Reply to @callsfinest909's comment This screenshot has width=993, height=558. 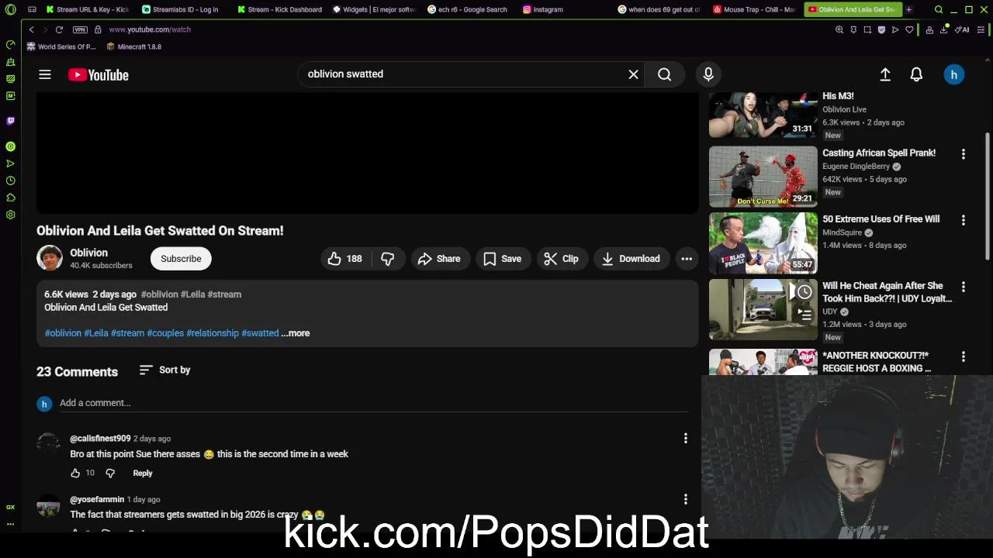point(143,473)
